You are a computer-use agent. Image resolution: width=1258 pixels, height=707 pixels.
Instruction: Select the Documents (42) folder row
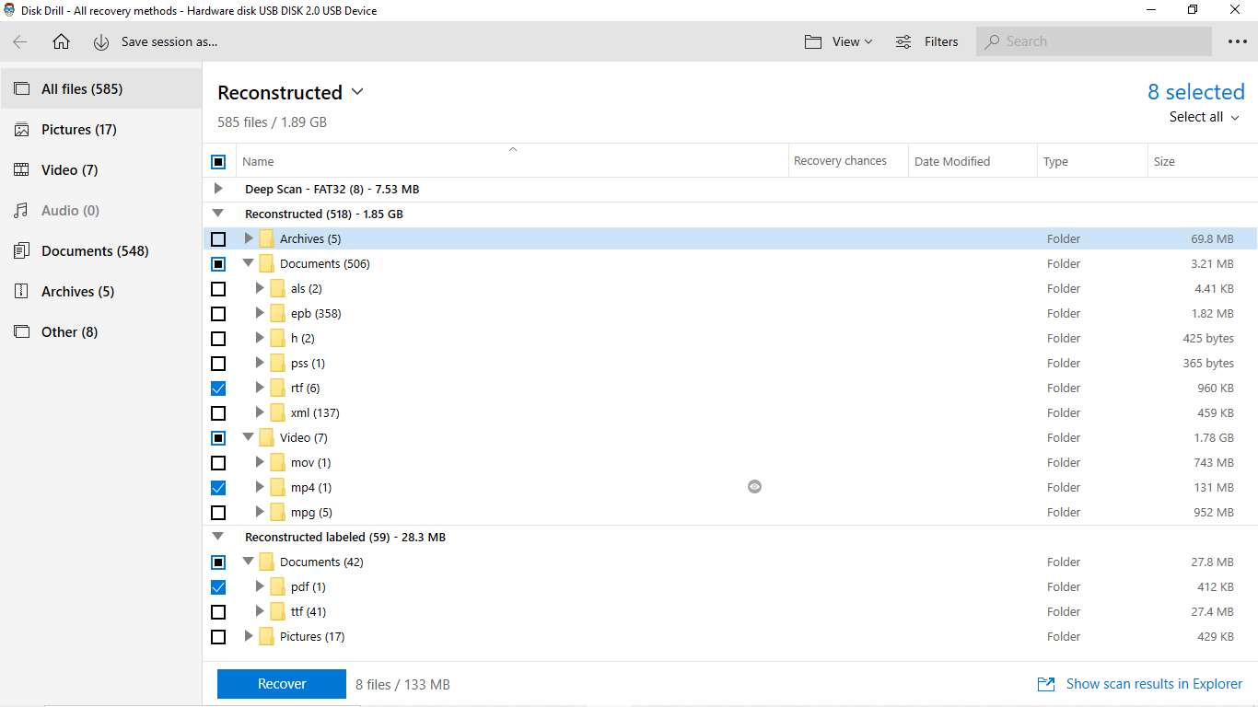(730, 562)
